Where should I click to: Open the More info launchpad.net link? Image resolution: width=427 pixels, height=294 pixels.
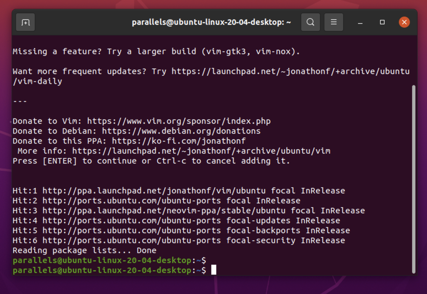[201, 151]
